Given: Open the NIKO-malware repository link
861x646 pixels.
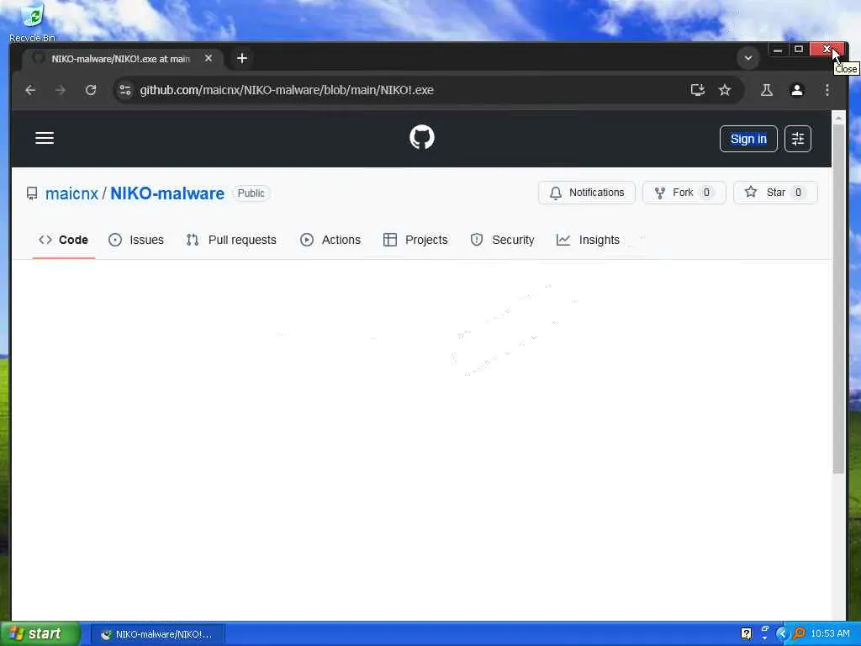Looking at the screenshot, I should point(167,193).
